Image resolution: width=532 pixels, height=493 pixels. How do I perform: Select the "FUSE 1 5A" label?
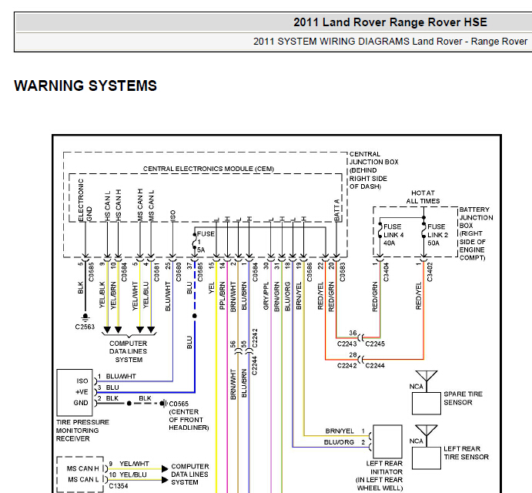click(x=206, y=242)
